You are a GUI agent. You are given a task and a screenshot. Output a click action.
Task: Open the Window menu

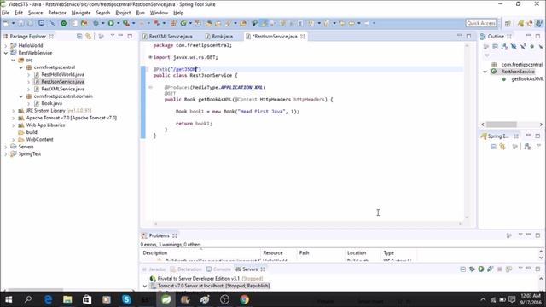159,13
